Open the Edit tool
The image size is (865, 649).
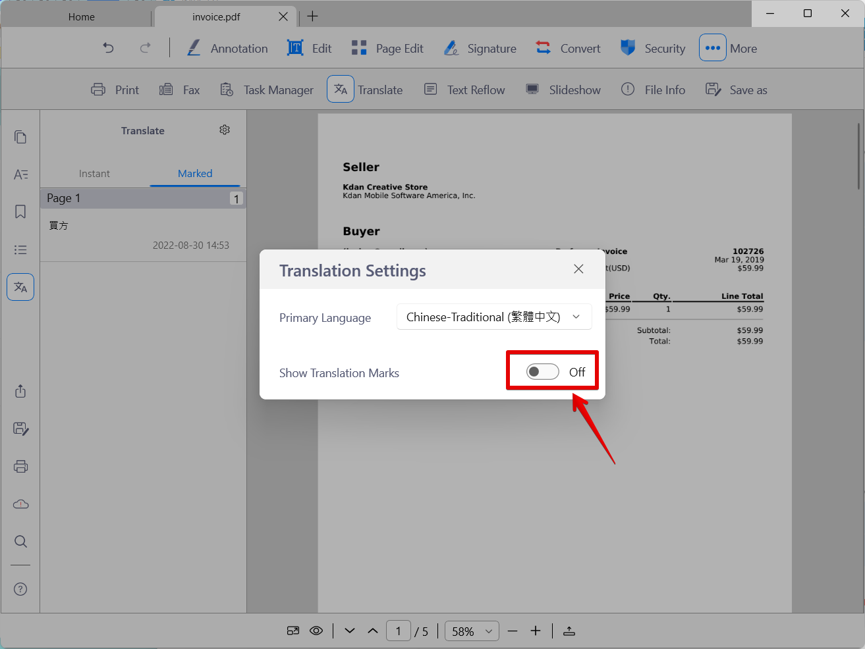tap(309, 48)
